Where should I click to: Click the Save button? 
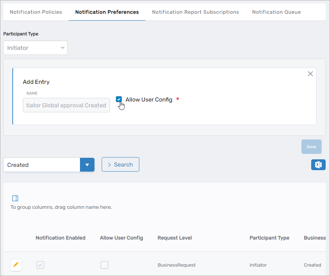tap(311, 147)
